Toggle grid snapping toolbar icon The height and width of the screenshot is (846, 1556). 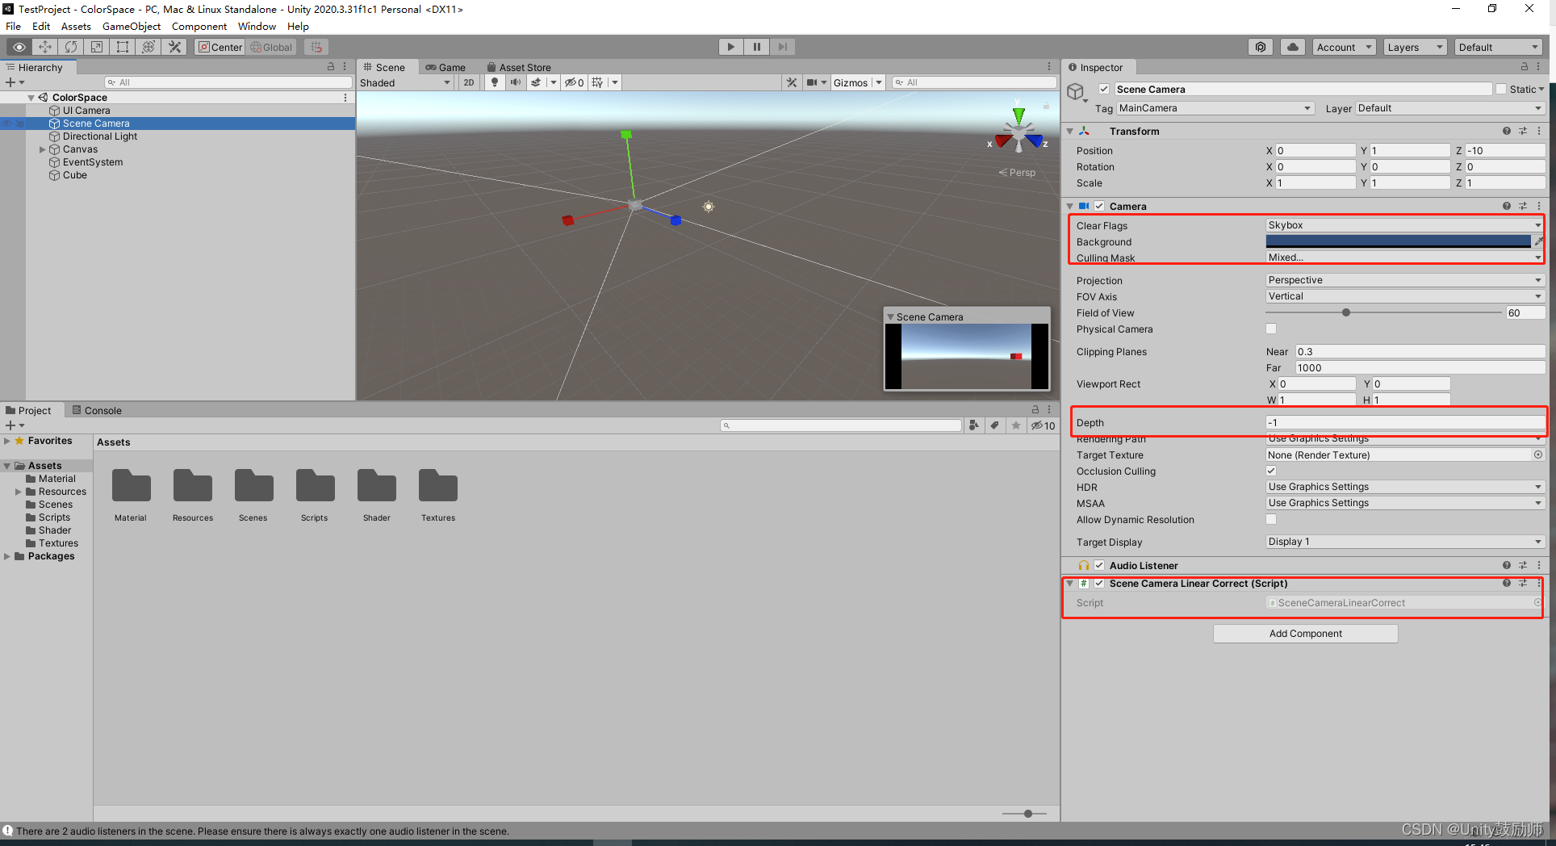coord(316,47)
